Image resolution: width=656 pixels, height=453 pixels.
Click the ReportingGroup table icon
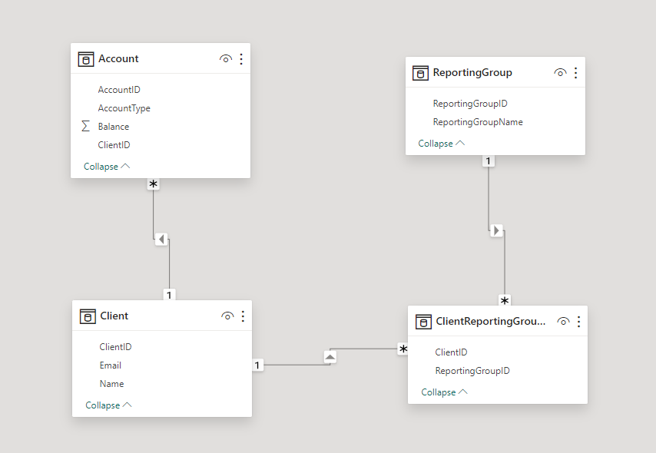[x=420, y=73]
